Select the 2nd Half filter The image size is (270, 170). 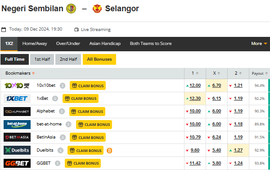[68, 59]
